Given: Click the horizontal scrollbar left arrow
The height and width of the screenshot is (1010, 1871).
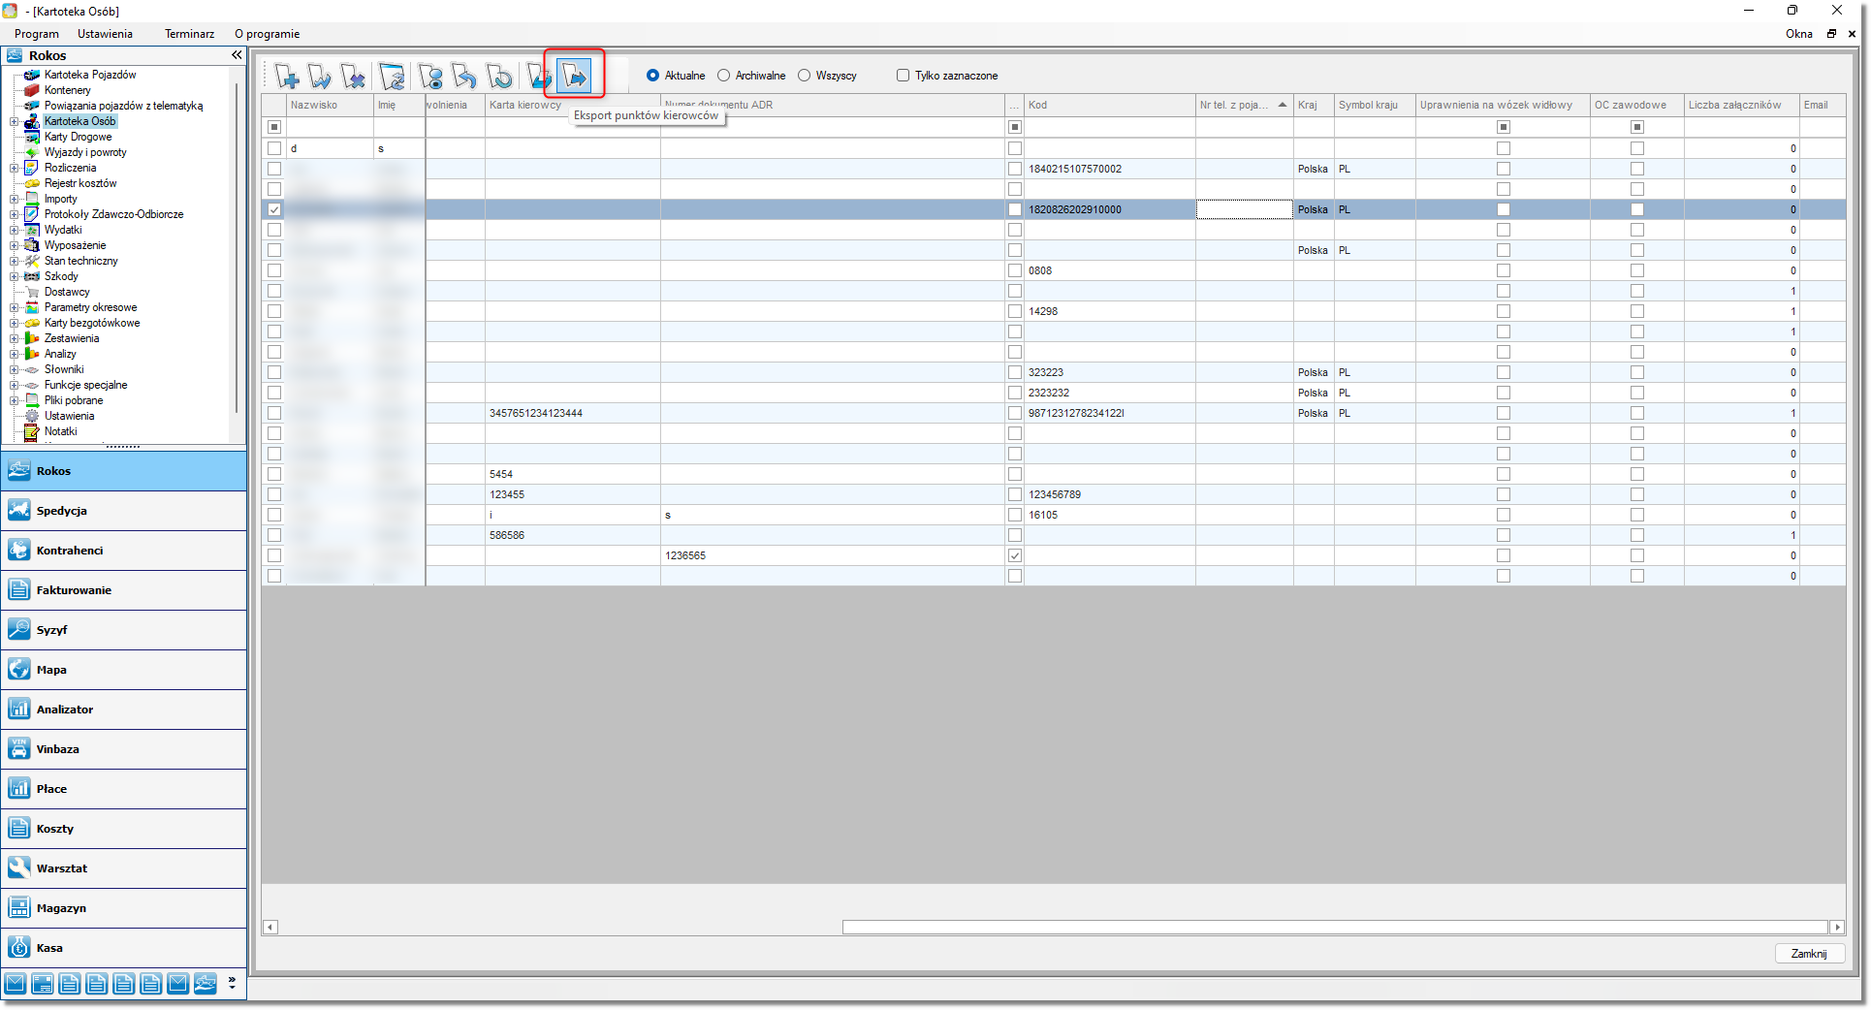Looking at the screenshot, I should 270,928.
